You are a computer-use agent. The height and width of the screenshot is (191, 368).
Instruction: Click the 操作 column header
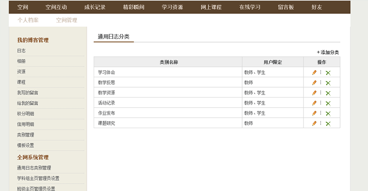[322, 62]
